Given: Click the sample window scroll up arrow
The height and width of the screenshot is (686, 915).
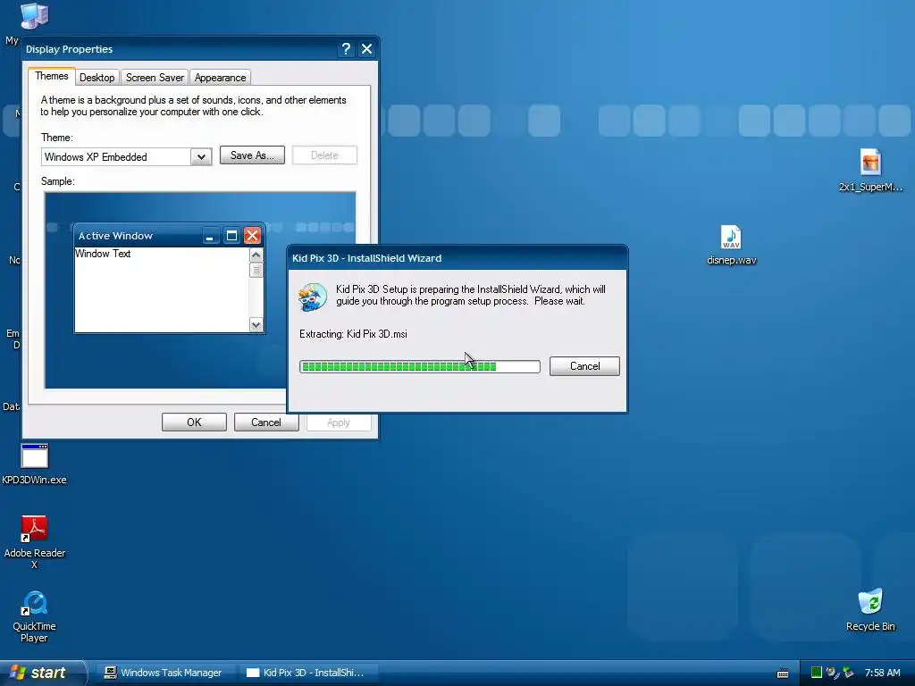Looking at the screenshot, I should point(256,255).
